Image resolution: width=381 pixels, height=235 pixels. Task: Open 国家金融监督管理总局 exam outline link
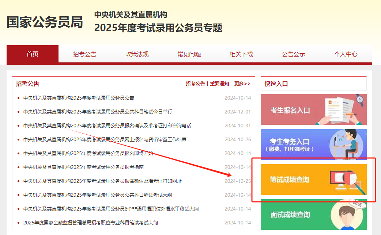pos(90,223)
